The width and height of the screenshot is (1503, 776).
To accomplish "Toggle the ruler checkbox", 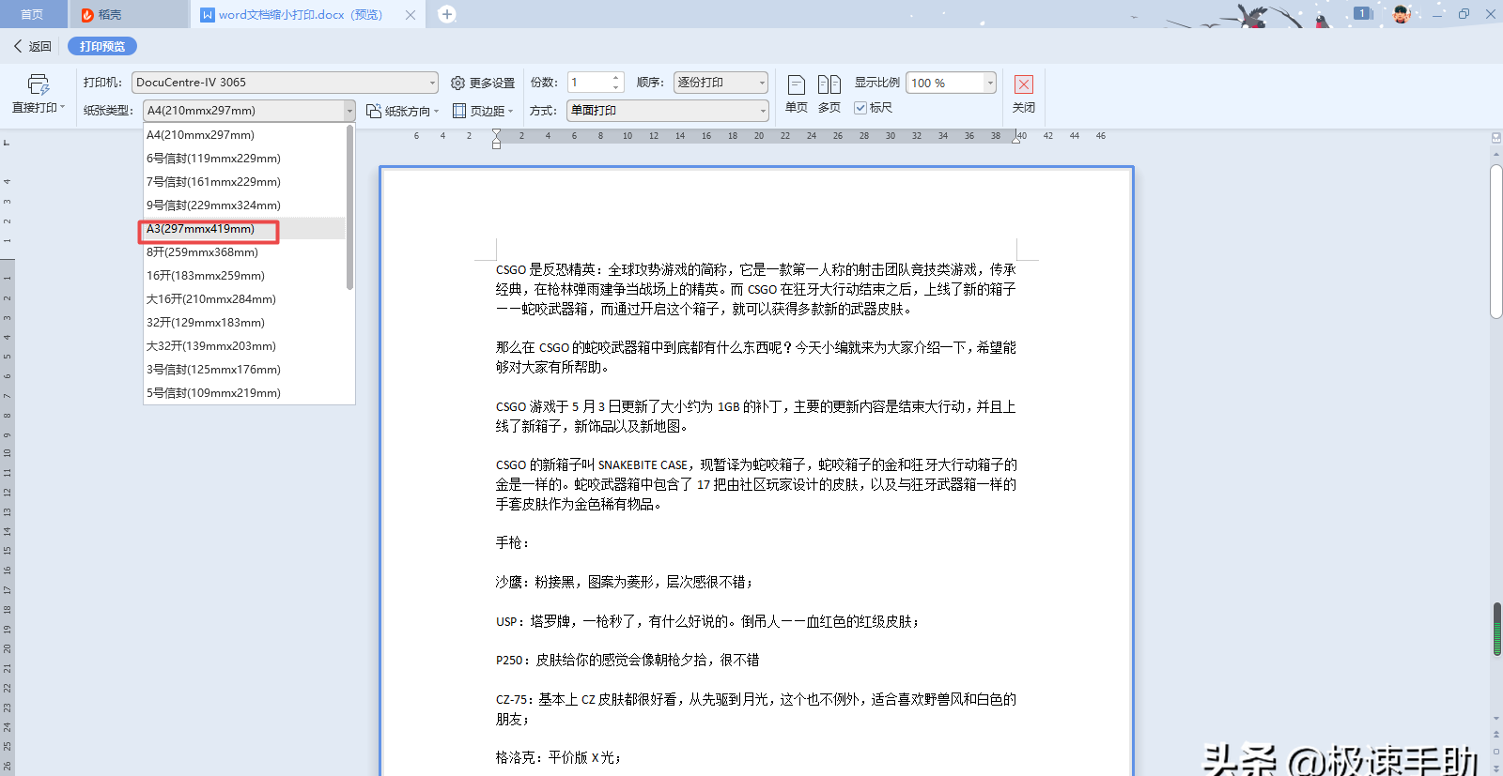I will tap(860, 108).
